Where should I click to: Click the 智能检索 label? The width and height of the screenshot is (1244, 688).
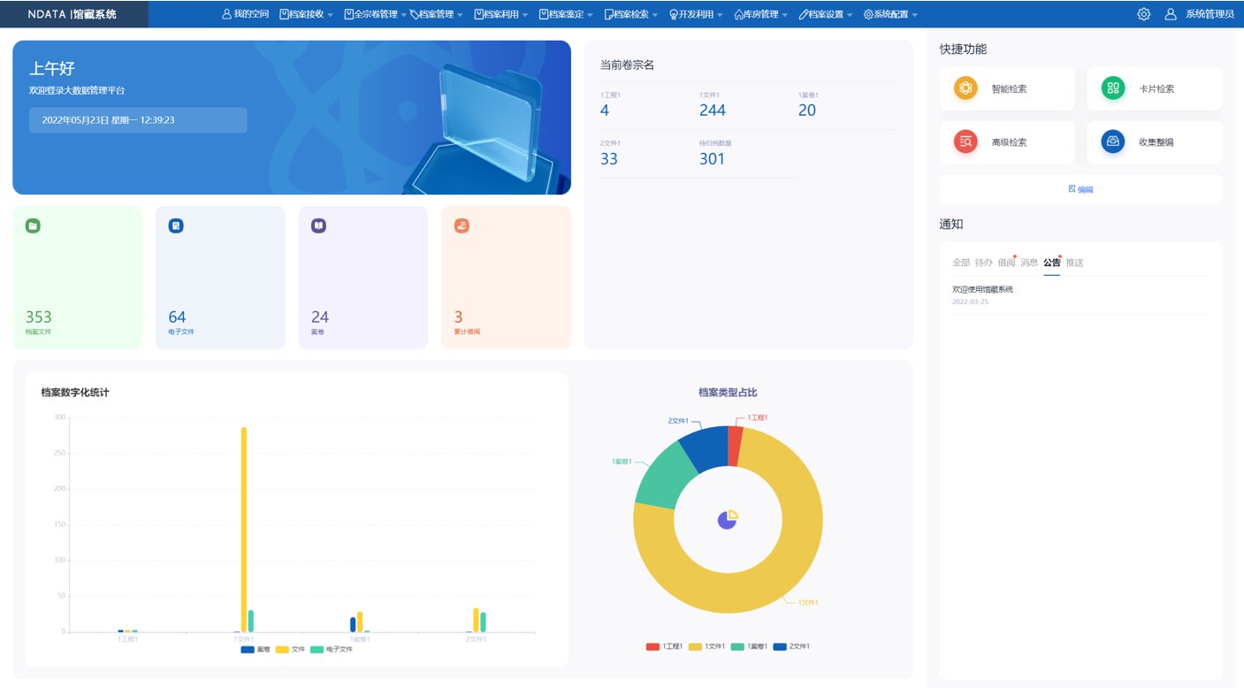1009,88
